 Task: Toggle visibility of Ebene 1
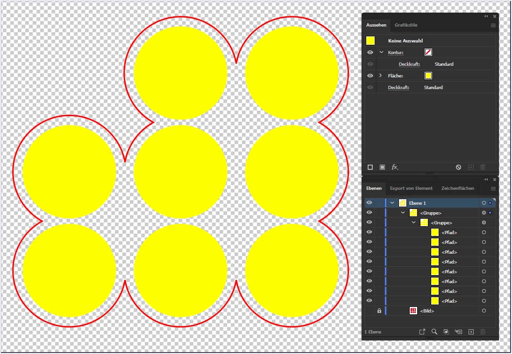pyautogui.click(x=370, y=203)
